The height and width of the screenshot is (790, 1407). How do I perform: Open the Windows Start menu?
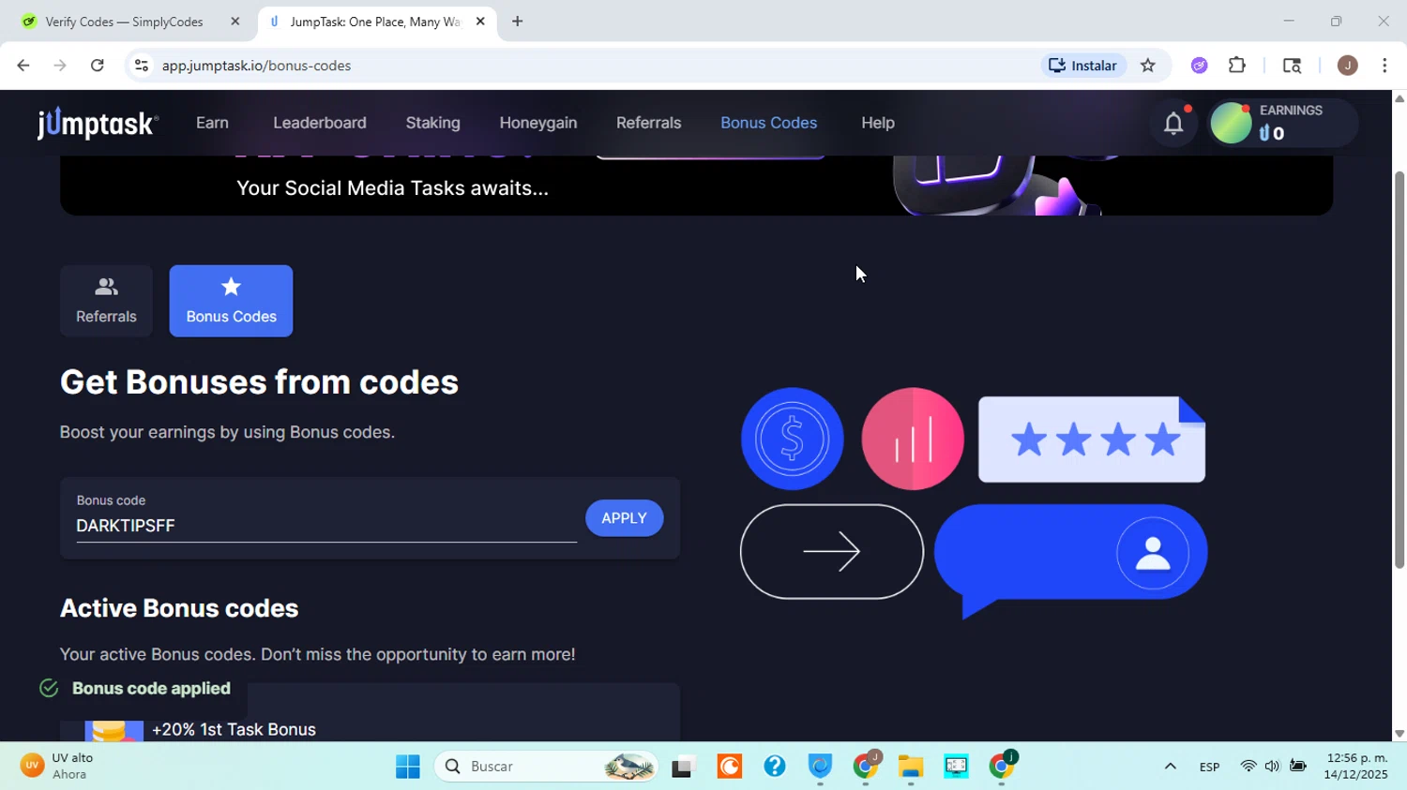coord(408,767)
